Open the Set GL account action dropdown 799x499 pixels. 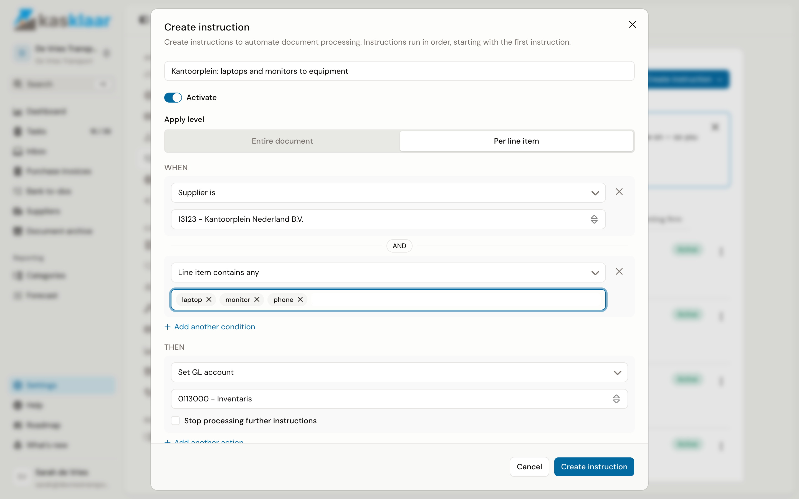pos(399,372)
